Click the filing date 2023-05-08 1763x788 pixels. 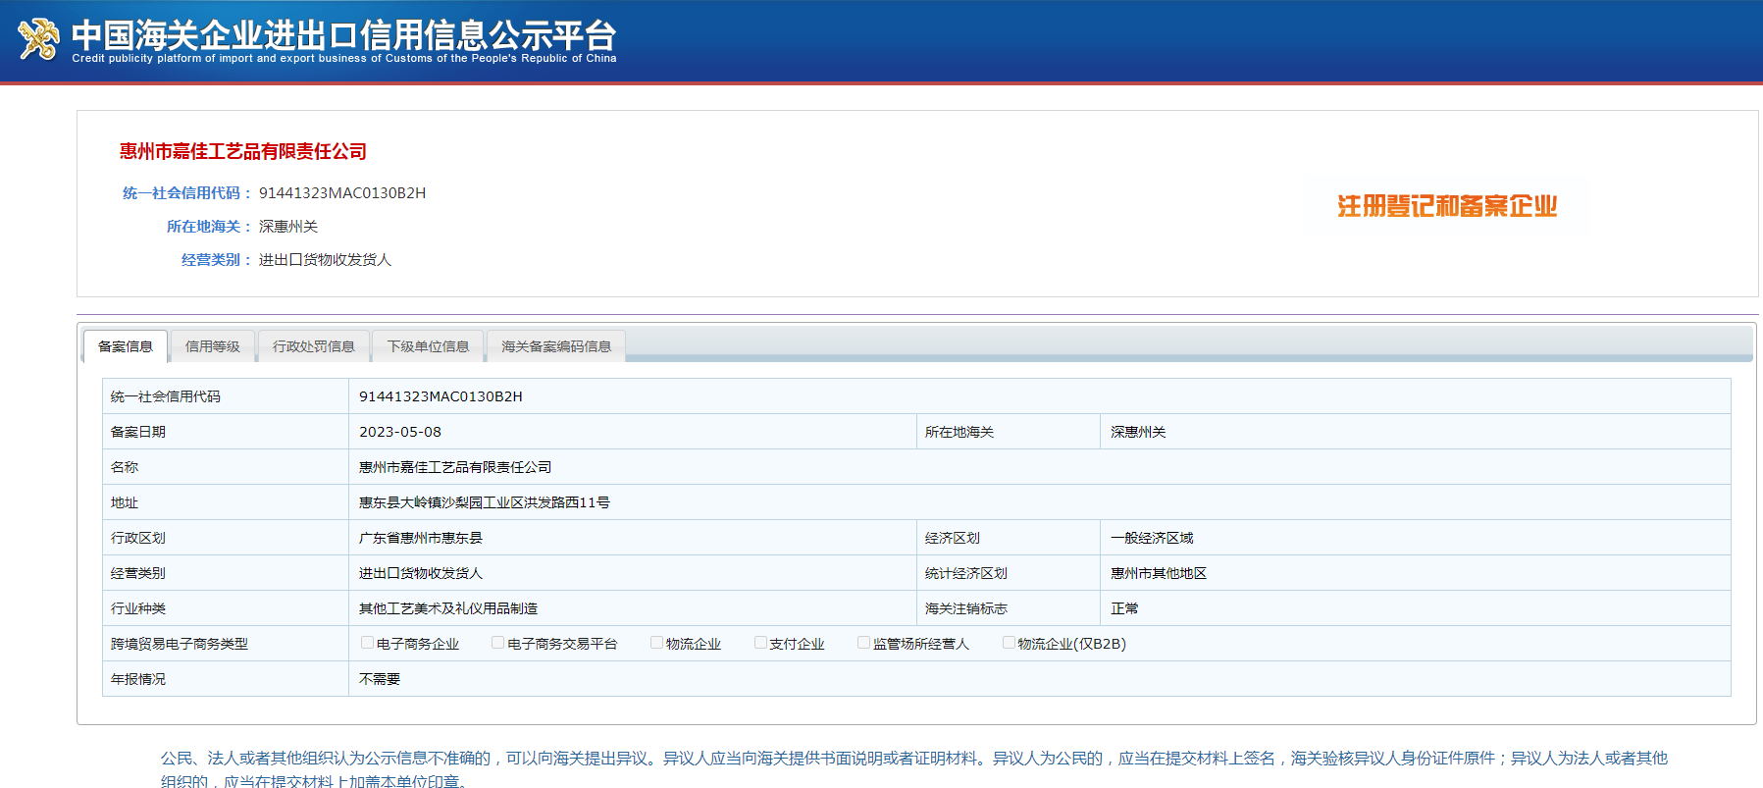400,432
